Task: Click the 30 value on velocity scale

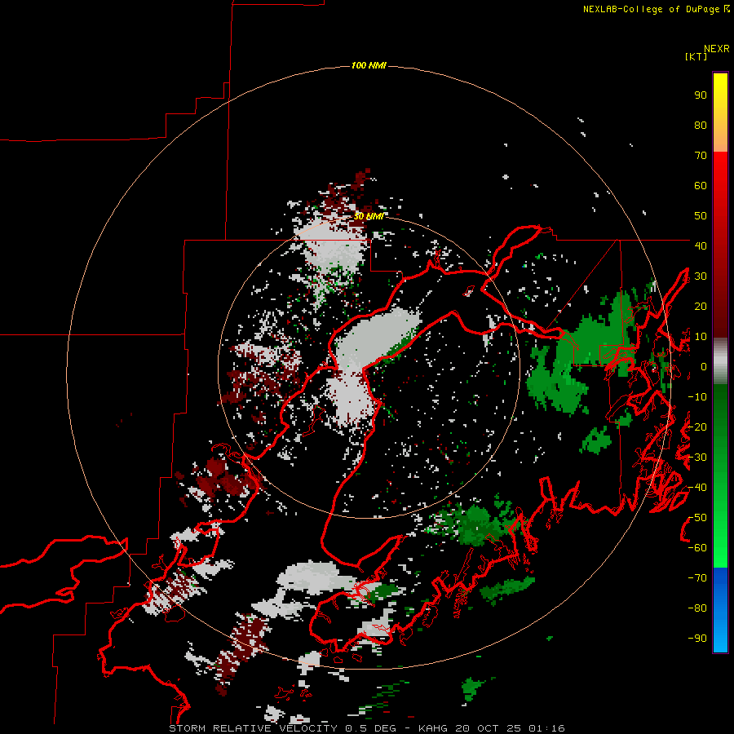Action: click(701, 276)
